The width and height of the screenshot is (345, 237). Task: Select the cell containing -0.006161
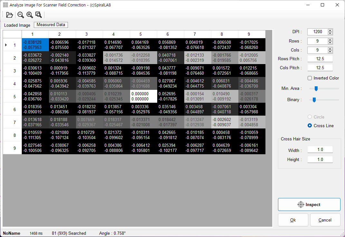pyautogui.click(x=252, y=148)
